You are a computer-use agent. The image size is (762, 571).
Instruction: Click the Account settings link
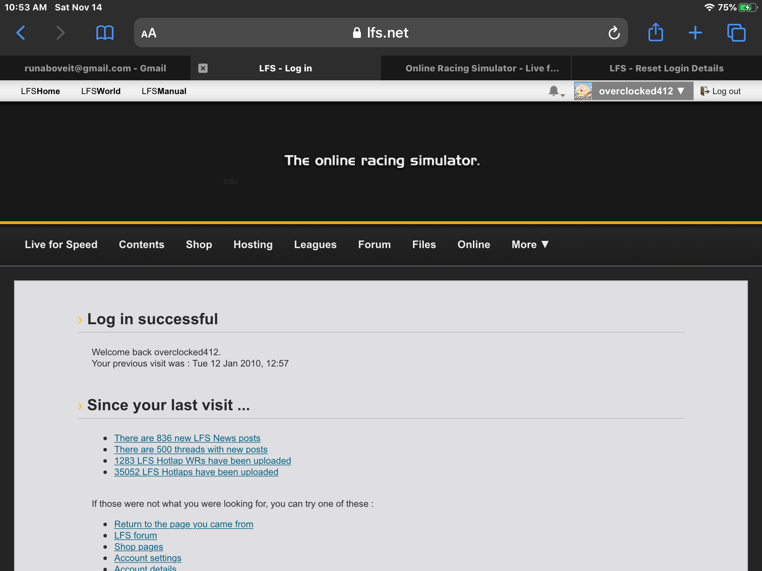[x=148, y=558]
